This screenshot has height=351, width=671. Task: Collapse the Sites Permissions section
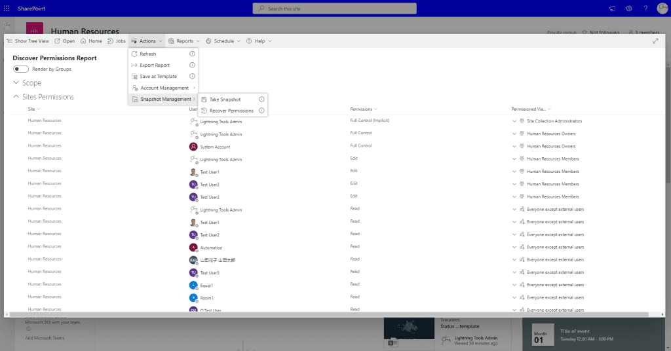(x=16, y=97)
